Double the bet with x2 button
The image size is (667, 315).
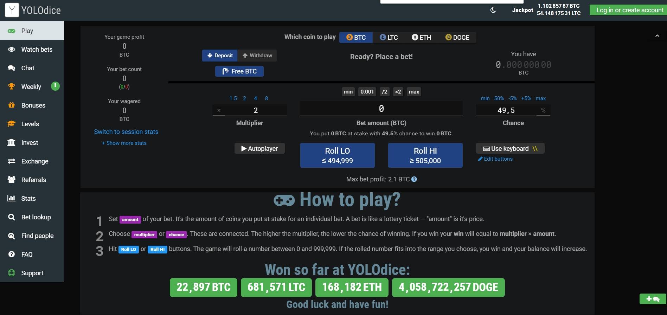[x=398, y=92]
